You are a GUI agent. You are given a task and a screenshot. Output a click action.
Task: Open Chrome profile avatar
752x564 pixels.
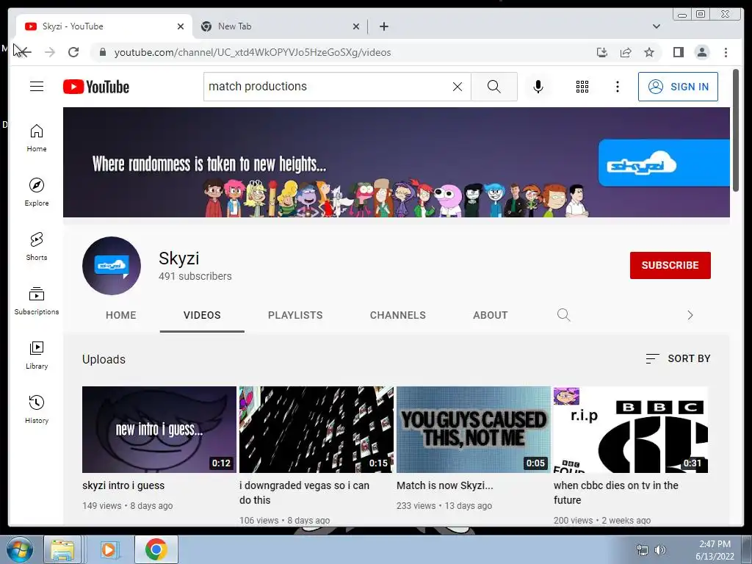click(701, 52)
